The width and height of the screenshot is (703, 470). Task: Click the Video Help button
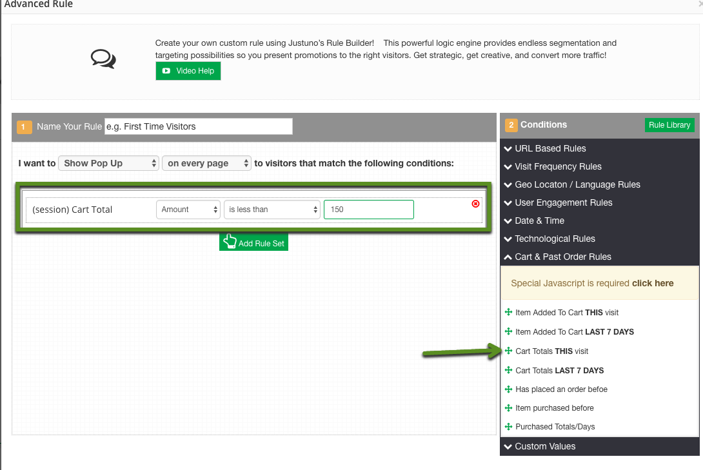tap(188, 71)
